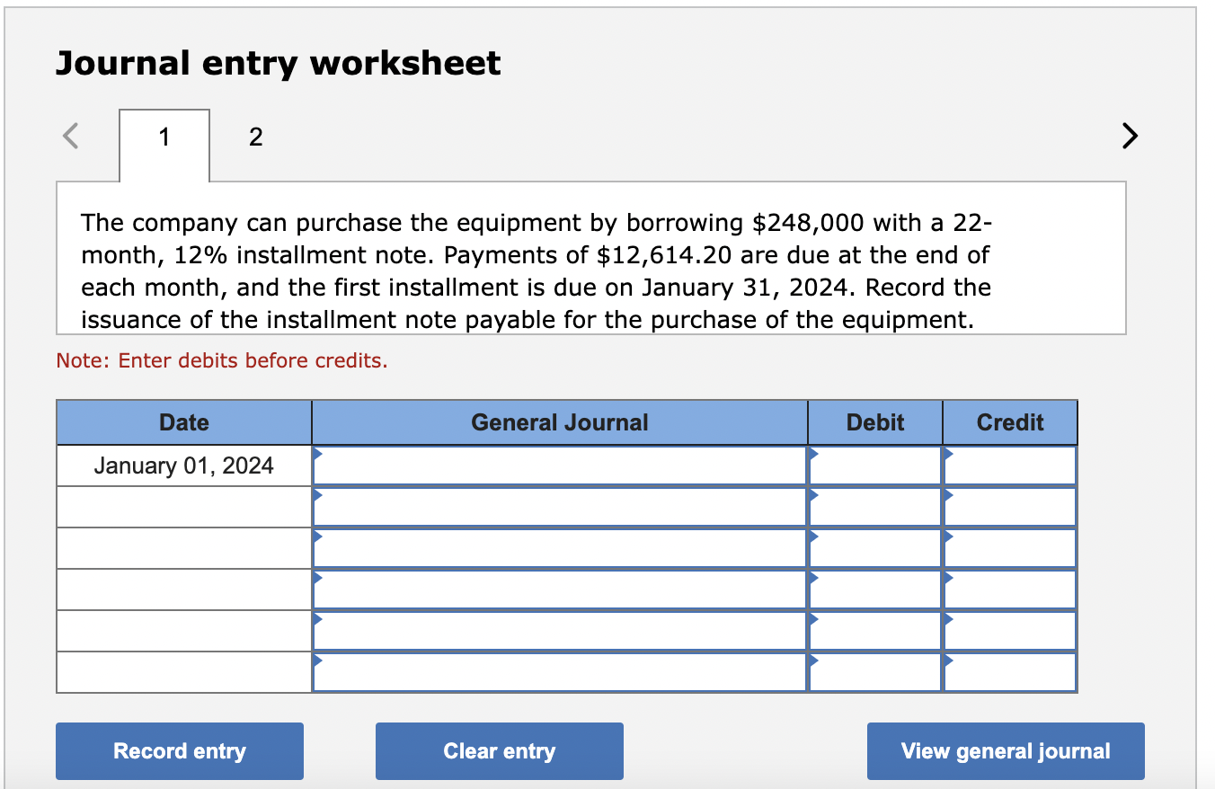Click the flag icon in the first Credit cell
1215x789 pixels.
[x=946, y=453]
